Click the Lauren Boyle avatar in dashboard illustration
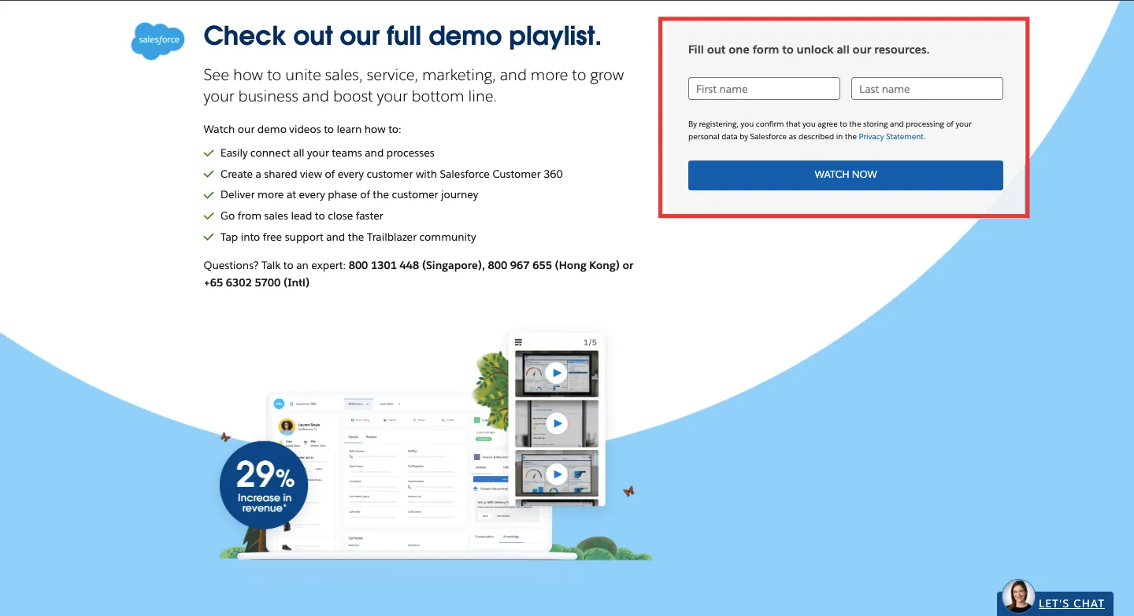This screenshot has height=616, width=1134. pyautogui.click(x=287, y=426)
